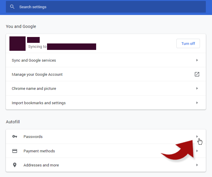Open Chrome name and picture
The image size is (212, 177).
(x=106, y=88)
